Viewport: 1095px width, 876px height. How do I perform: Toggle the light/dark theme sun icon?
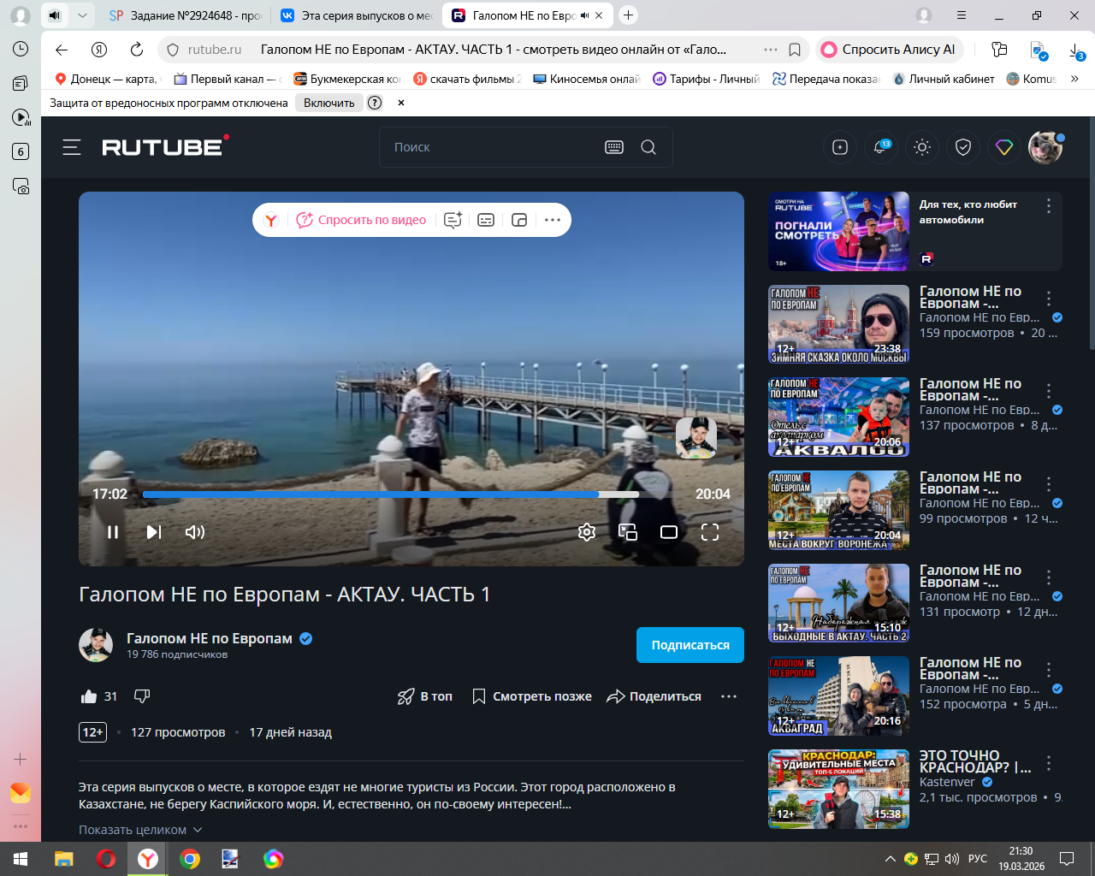tap(922, 147)
